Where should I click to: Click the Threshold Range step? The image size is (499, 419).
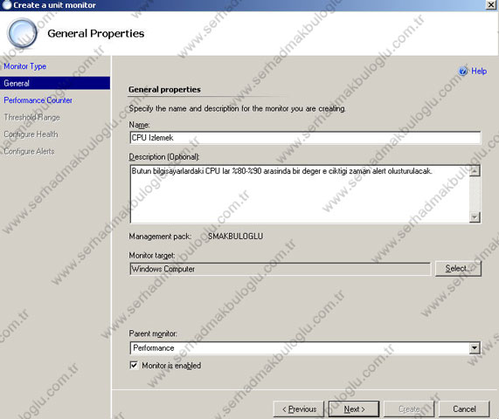coord(31,117)
